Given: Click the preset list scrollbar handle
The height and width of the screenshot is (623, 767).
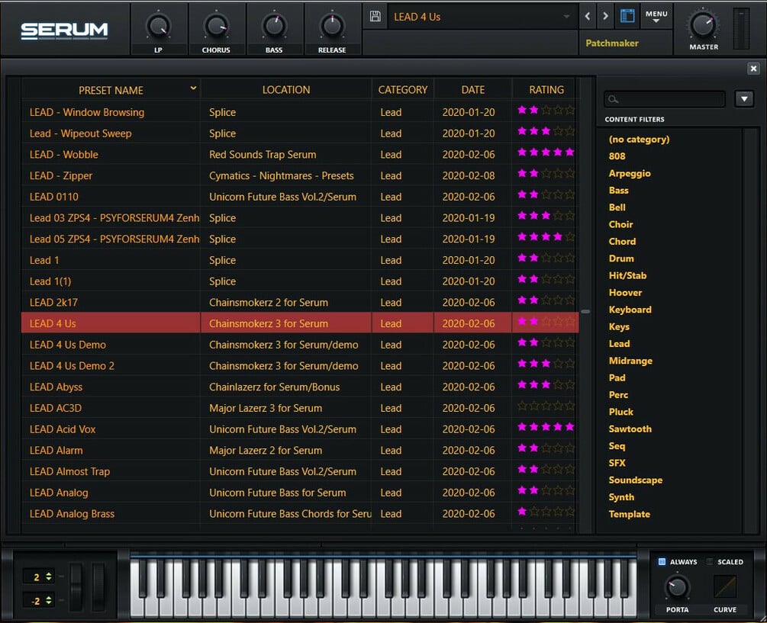Looking at the screenshot, I should (x=585, y=311).
